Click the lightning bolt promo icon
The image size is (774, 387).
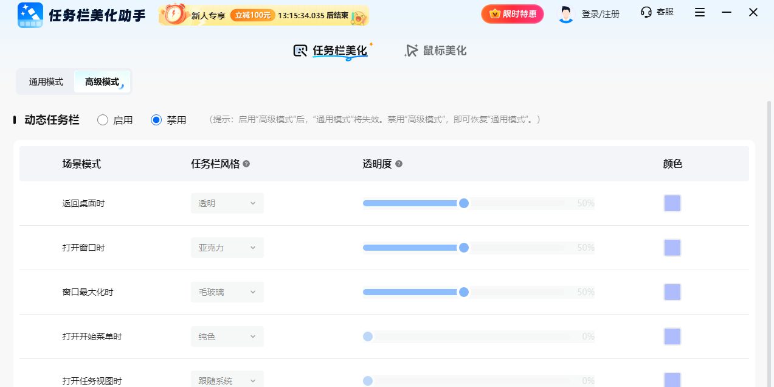pyautogui.click(x=172, y=13)
